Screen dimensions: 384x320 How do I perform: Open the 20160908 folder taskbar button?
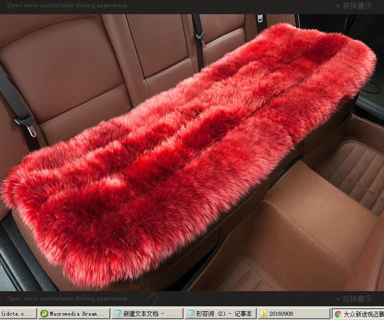click(x=294, y=314)
